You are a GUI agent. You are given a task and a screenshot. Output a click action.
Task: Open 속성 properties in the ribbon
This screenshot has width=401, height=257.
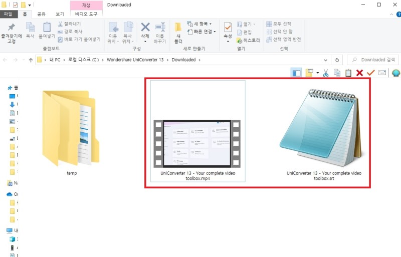[x=228, y=33]
